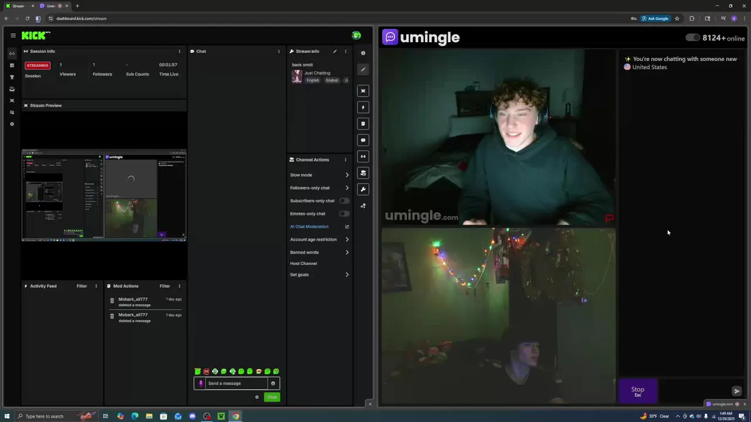Click Host Channel option
751x422 pixels.
click(303, 263)
